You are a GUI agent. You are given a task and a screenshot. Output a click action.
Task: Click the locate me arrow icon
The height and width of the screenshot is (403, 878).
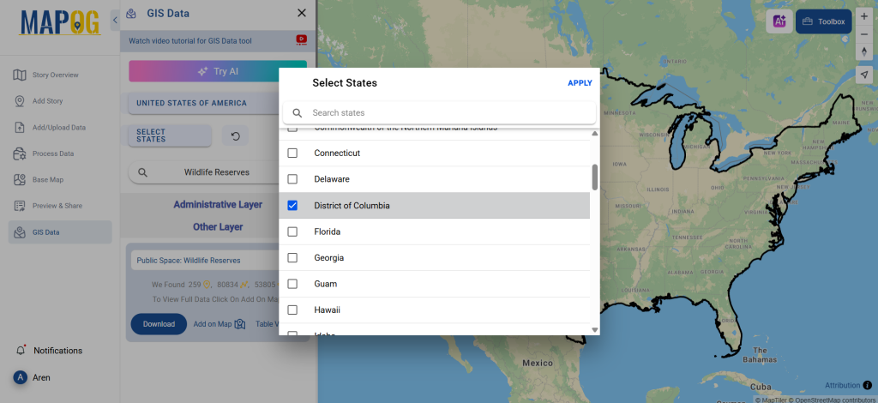(864, 75)
